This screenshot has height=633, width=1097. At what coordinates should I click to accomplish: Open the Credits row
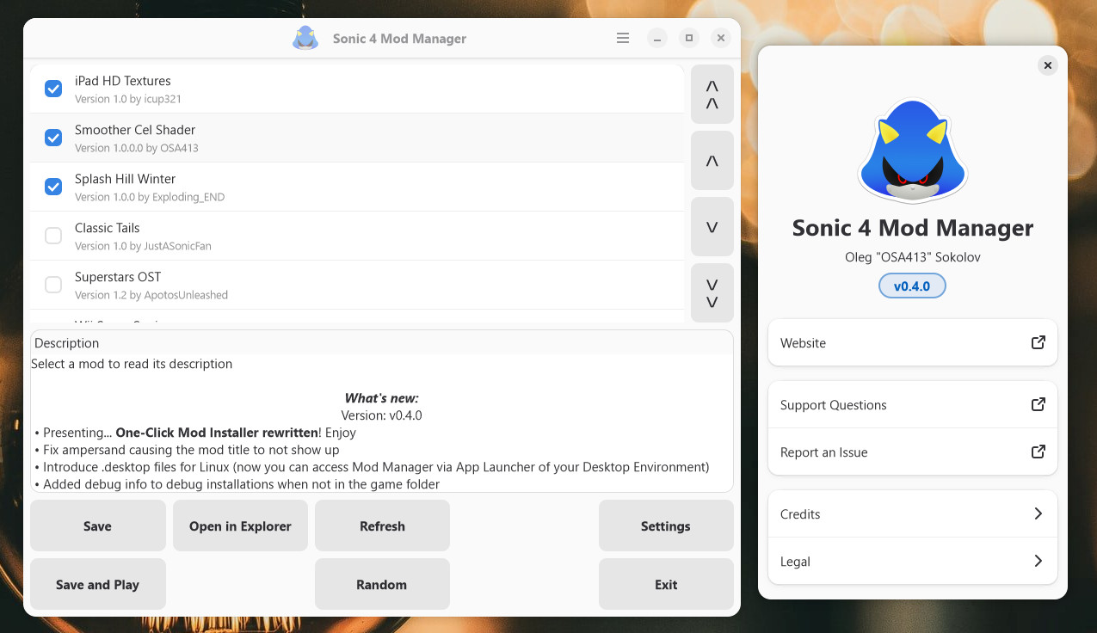click(913, 513)
